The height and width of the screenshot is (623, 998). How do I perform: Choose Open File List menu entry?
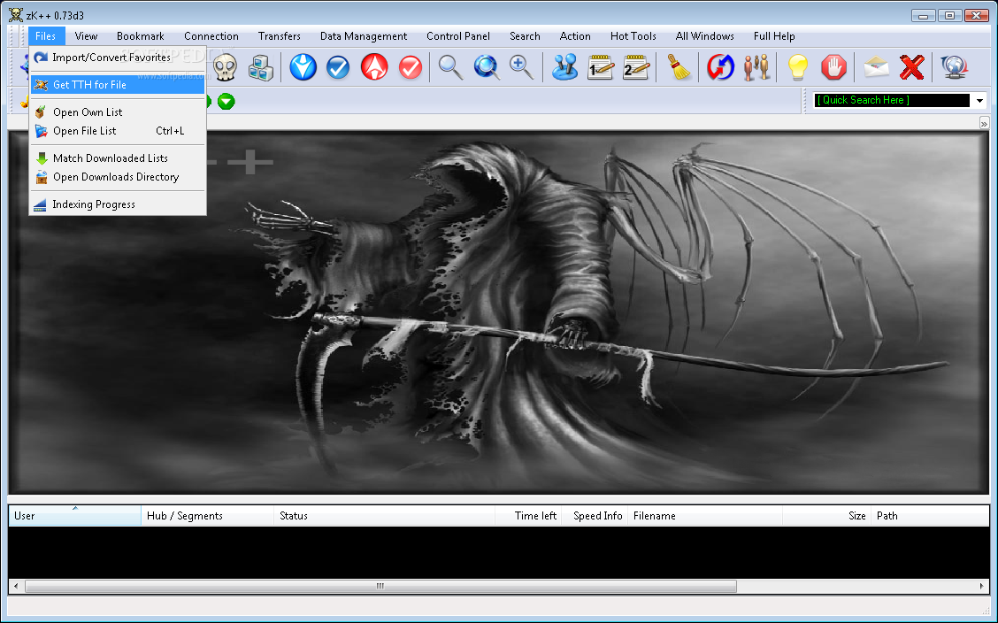tap(118, 131)
